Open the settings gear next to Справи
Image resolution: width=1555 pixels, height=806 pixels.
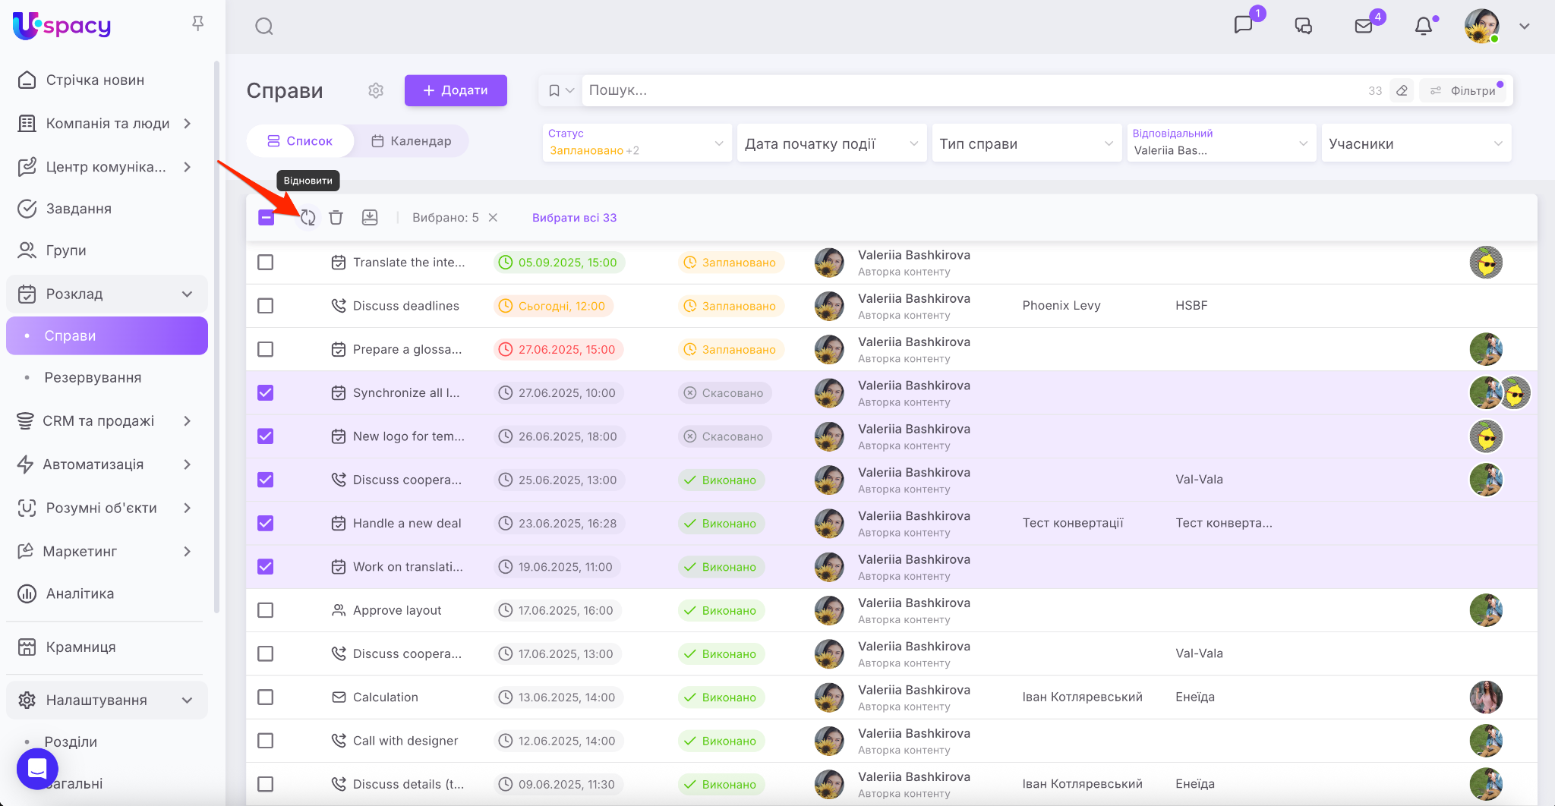[x=376, y=90]
